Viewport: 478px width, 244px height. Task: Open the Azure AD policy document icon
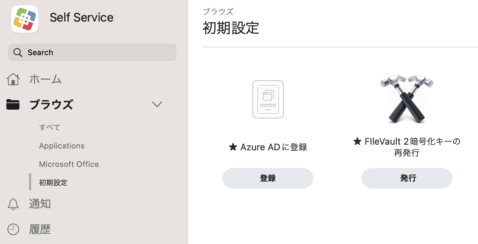(268, 99)
